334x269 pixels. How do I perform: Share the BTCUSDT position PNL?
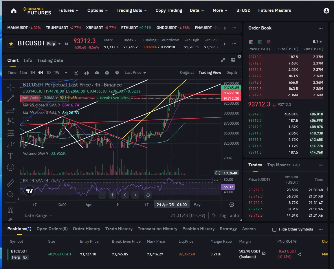point(299,254)
